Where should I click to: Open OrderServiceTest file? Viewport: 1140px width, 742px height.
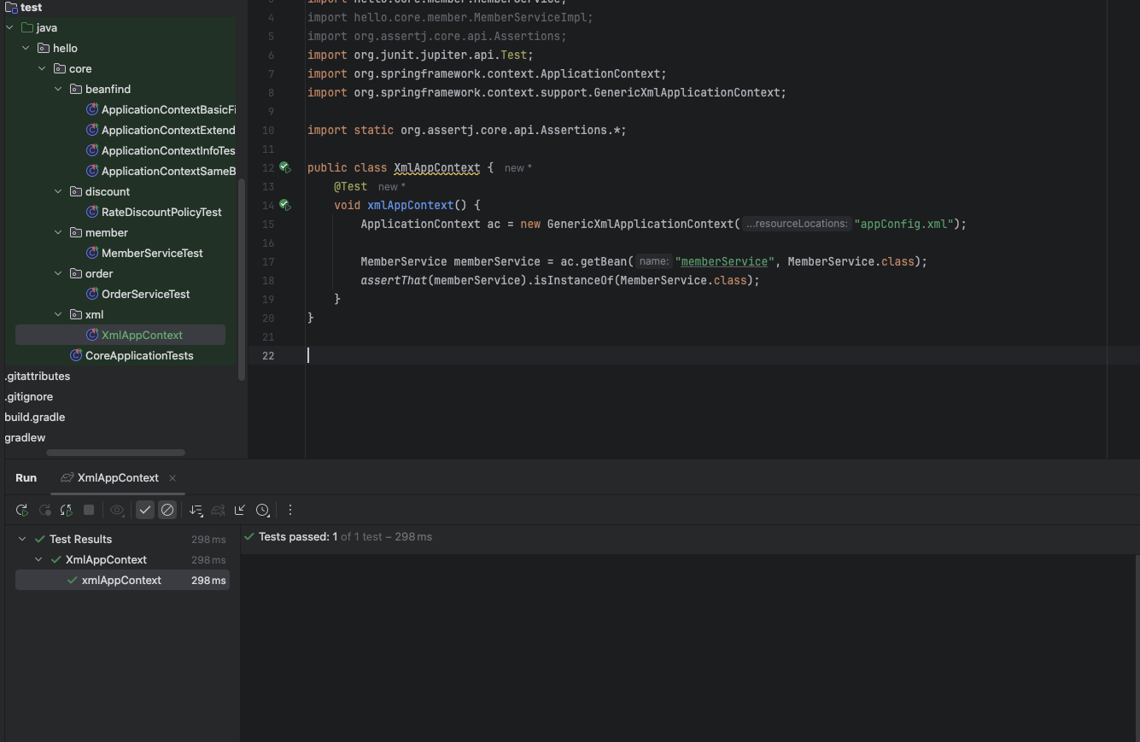tap(145, 295)
